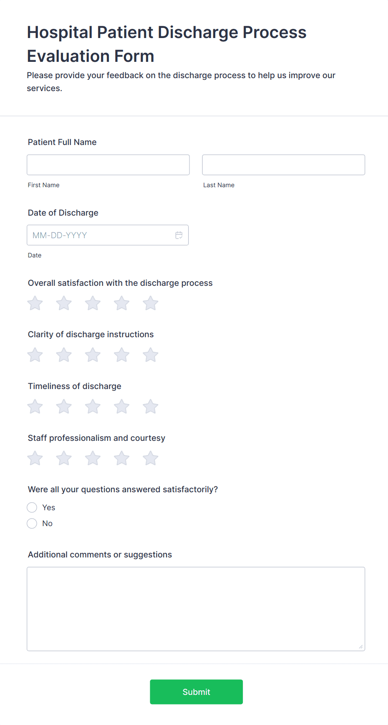Select No for questions answered
Image resolution: width=388 pixels, height=725 pixels.
[32, 524]
